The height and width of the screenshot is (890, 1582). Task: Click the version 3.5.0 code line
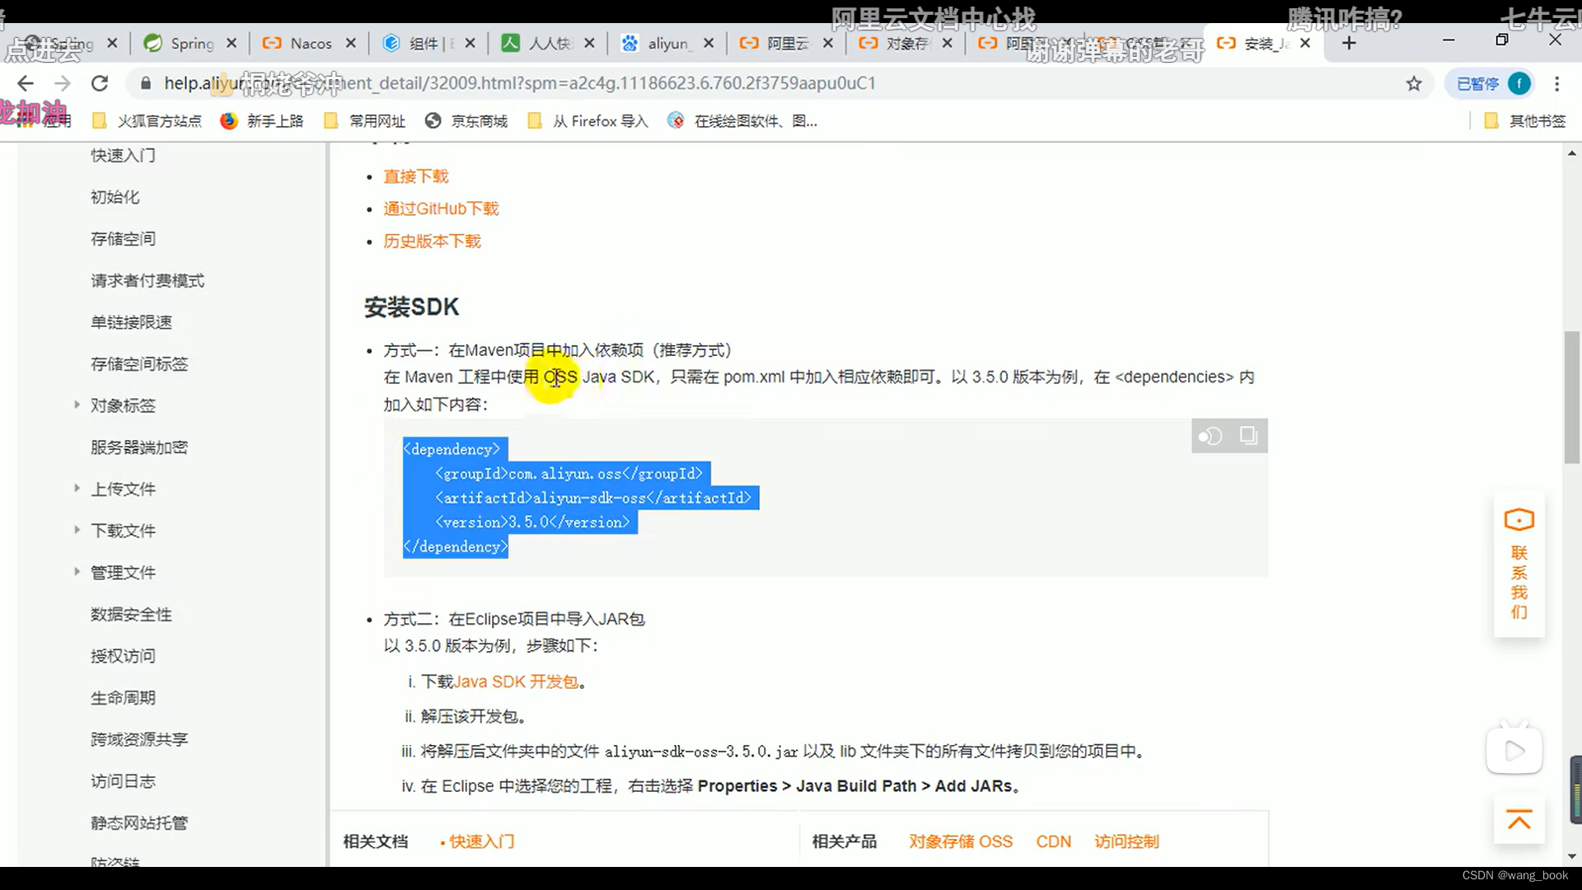click(532, 522)
